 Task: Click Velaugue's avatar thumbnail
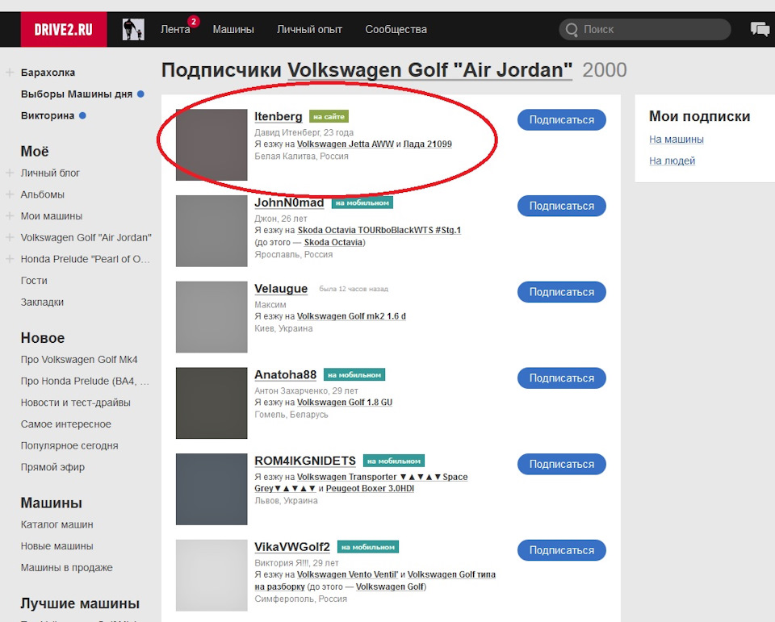212,317
